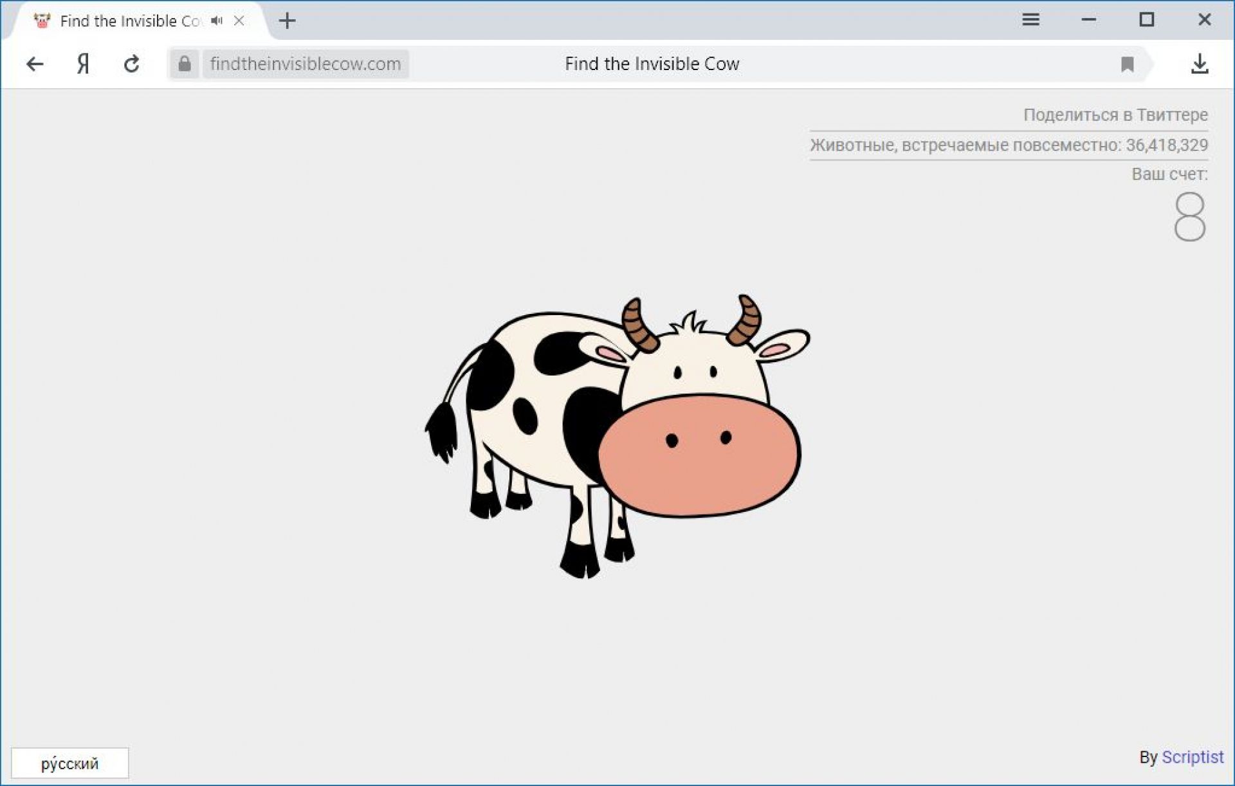Click the findtheinvisiblecow.com address field
1235x786 pixels.
[x=306, y=64]
